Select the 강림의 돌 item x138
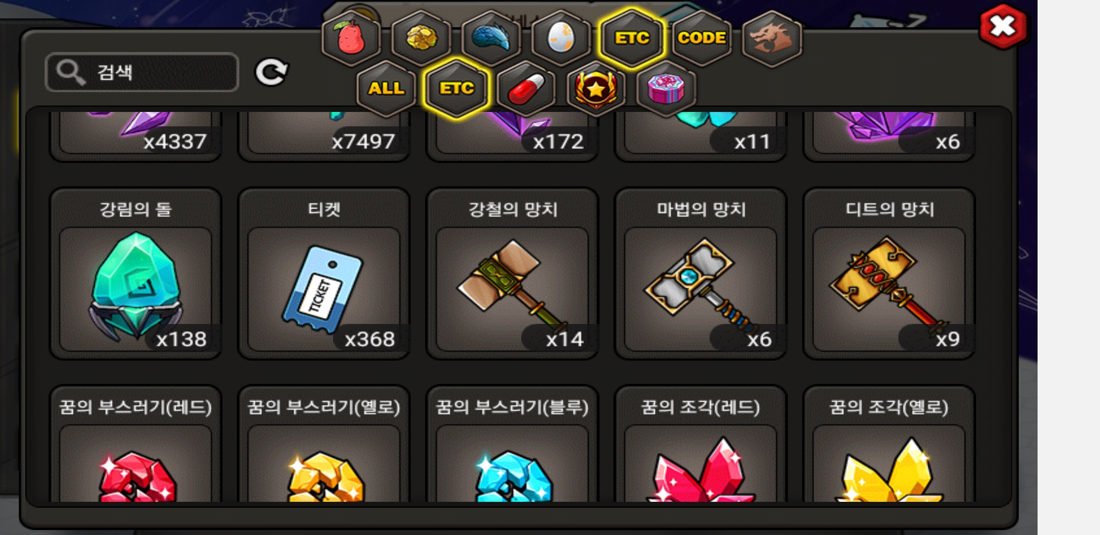Viewport: 1100px width, 535px height. [135, 273]
